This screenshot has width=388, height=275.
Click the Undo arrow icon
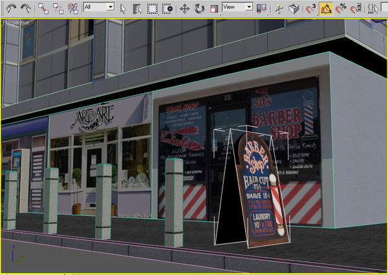(11, 8)
